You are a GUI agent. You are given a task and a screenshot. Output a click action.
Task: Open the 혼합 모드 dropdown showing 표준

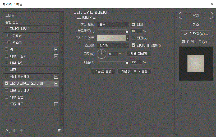pyautogui.click(x=113, y=25)
